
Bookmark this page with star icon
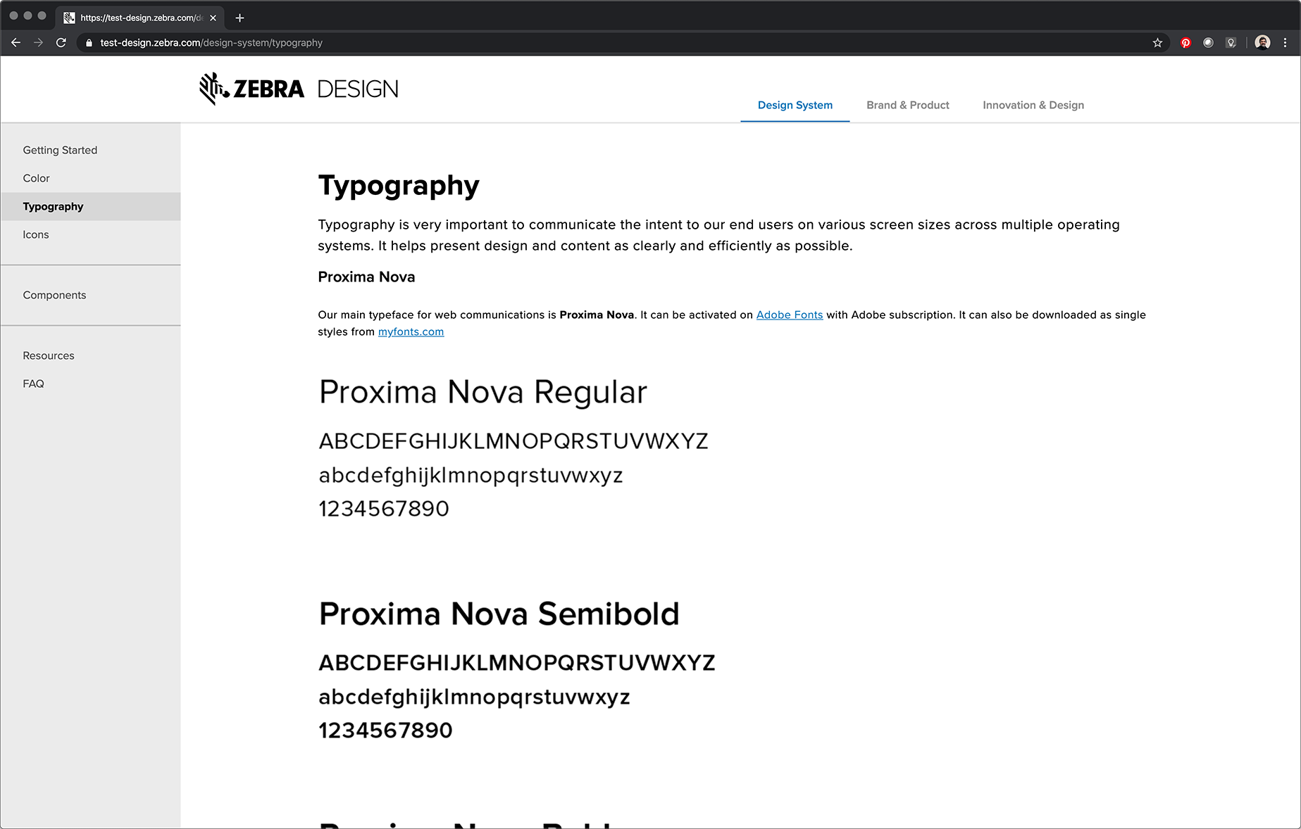pos(1157,43)
